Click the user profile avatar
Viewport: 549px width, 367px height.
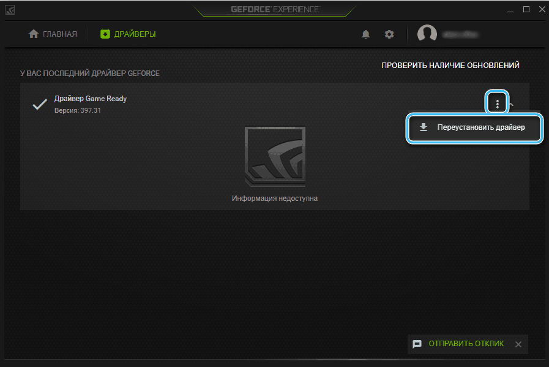tap(427, 34)
